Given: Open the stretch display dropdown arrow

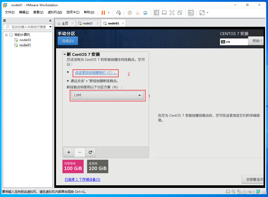Looking at the screenshot, I should point(208,13).
